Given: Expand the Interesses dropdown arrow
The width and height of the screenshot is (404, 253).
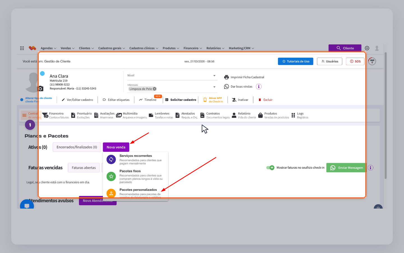Looking at the screenshot, I should [214, 87].
